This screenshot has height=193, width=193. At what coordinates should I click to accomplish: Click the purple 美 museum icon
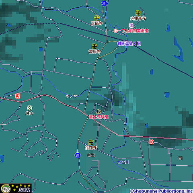point(131,25)
